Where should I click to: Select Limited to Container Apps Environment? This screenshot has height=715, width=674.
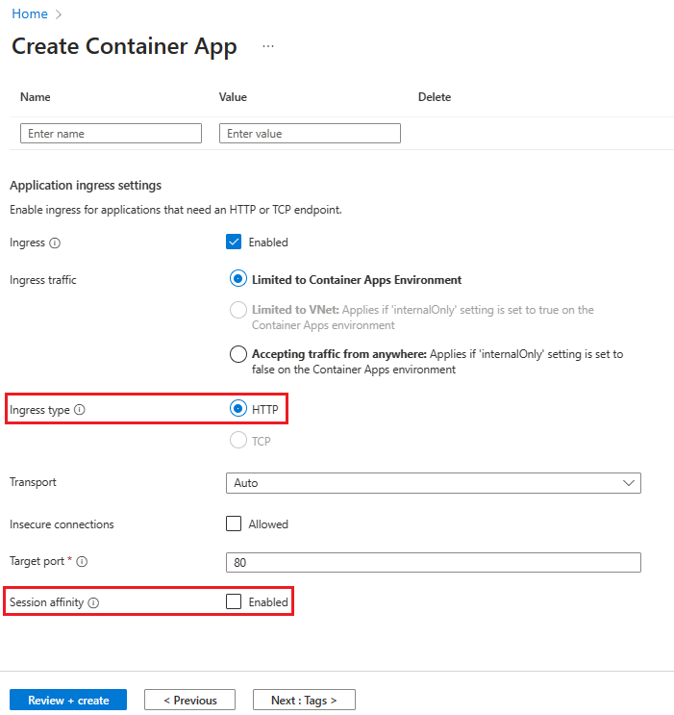coord(238,280)
